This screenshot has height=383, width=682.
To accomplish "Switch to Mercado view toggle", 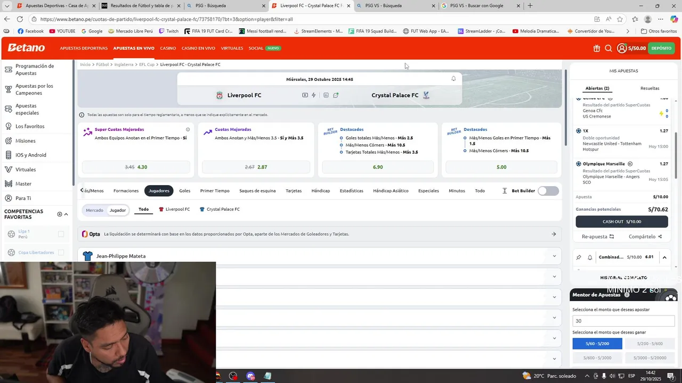I will (x=95, y=210).
